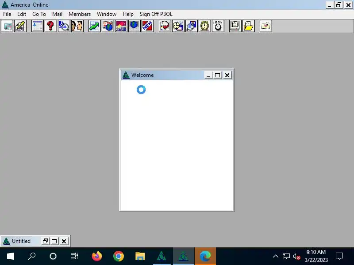354x265 pixels.
Task: Open the Main Menu toolbar icon
Action: [x=38, y=26]
